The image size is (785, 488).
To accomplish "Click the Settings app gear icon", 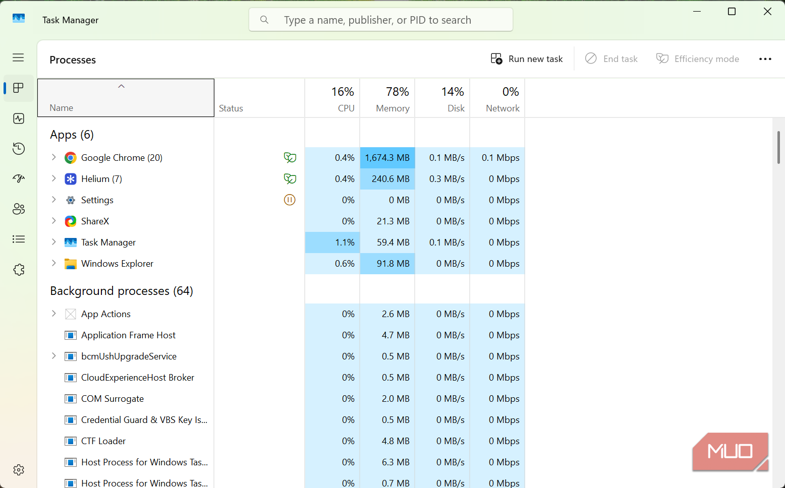I will [71, 200].
